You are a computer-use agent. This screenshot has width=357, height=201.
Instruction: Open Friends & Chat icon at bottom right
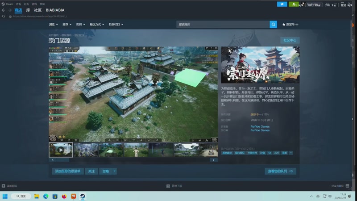point(348,186)
